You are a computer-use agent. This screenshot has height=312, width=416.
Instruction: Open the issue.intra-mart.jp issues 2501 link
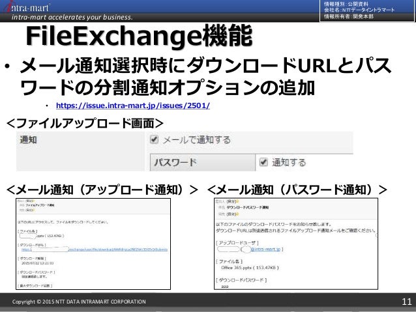pos(133,106)
